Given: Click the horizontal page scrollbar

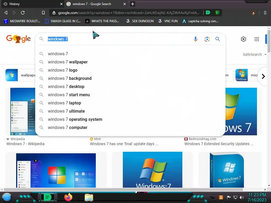Looking at the screenshot, I should coord(123,190).
